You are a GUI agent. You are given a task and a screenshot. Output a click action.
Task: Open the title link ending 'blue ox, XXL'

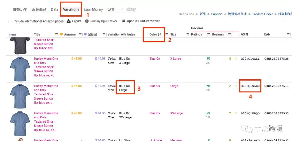click(x=46, y=121)
